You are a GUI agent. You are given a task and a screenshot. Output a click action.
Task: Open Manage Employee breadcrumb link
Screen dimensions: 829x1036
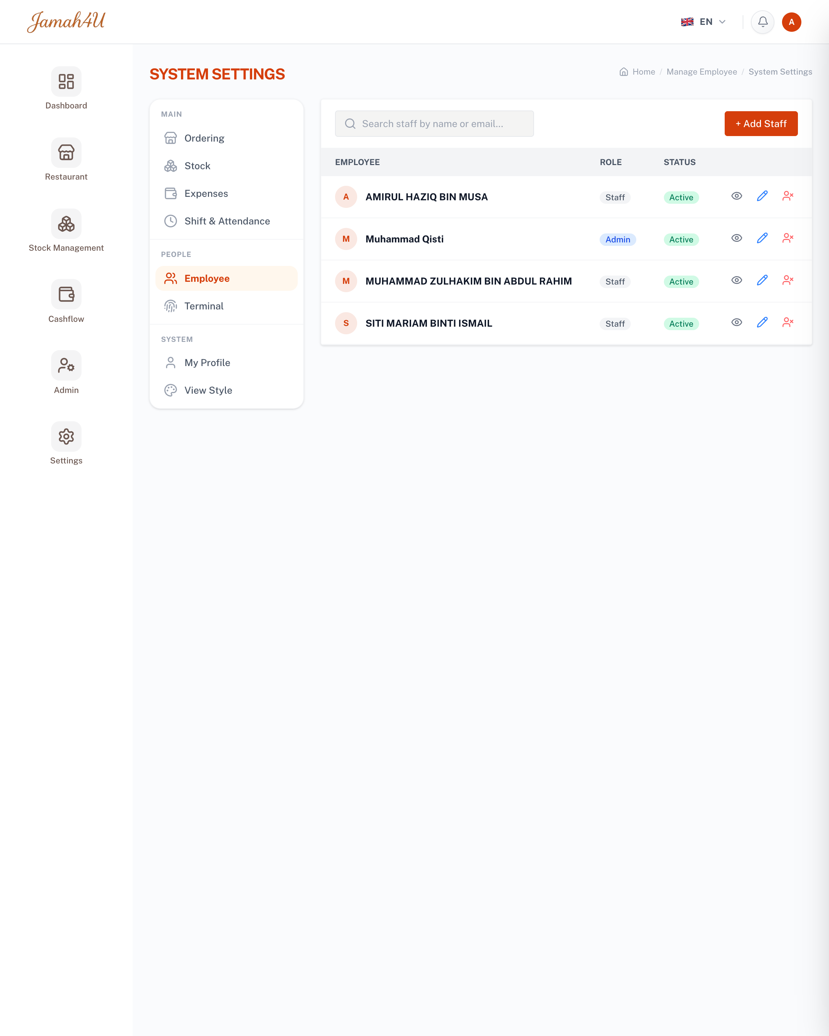[x=702, y=71]
